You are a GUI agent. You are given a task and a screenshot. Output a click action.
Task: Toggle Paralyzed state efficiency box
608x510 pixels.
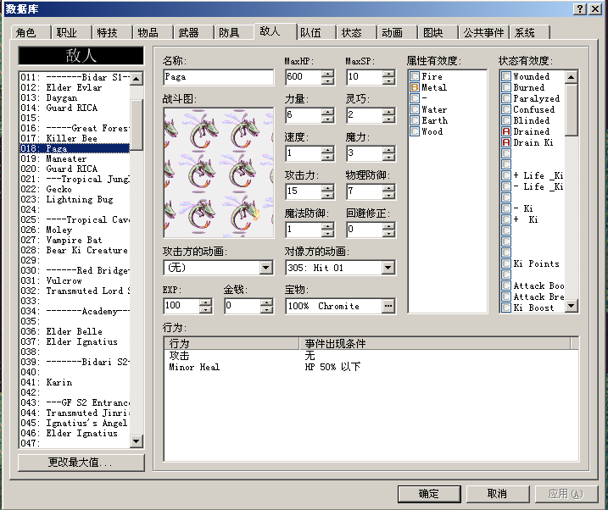506,98
